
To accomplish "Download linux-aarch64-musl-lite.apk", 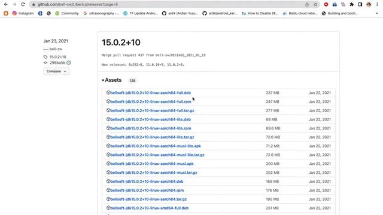I will coord(156,146).
